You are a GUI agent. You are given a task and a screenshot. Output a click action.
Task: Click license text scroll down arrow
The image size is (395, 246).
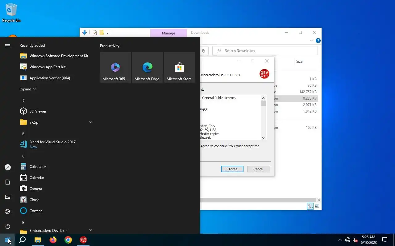tap(263, 138)
